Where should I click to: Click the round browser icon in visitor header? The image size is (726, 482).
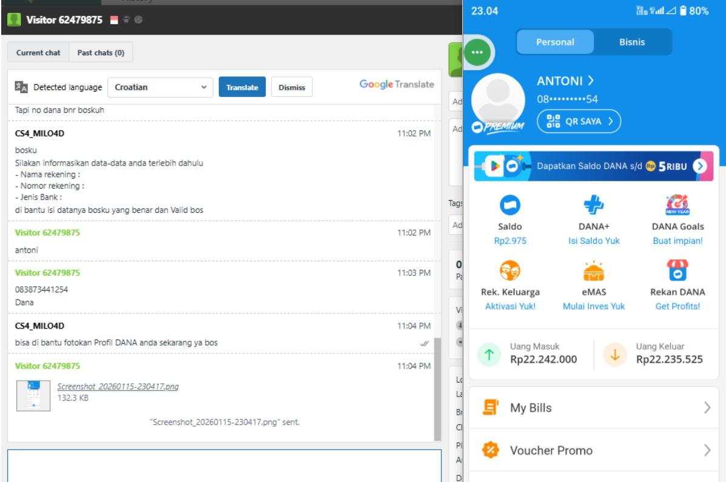pyautogui.click(x=138, y=20)
